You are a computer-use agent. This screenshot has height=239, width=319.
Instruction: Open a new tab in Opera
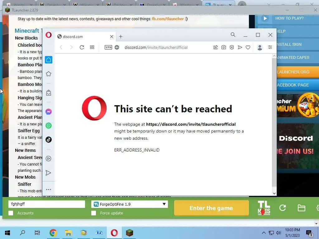pyautogui.click(x=121, y=37)
